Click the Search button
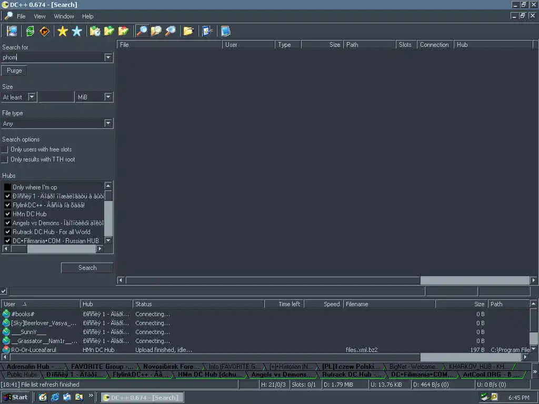This screenshot has width=539, height=404. (x=87, y=268)
